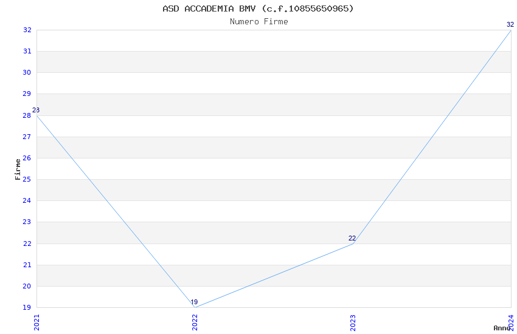Click Y-axis tick value 23
The width and height of the screenshot is (517, 334).
coord(27,222)
